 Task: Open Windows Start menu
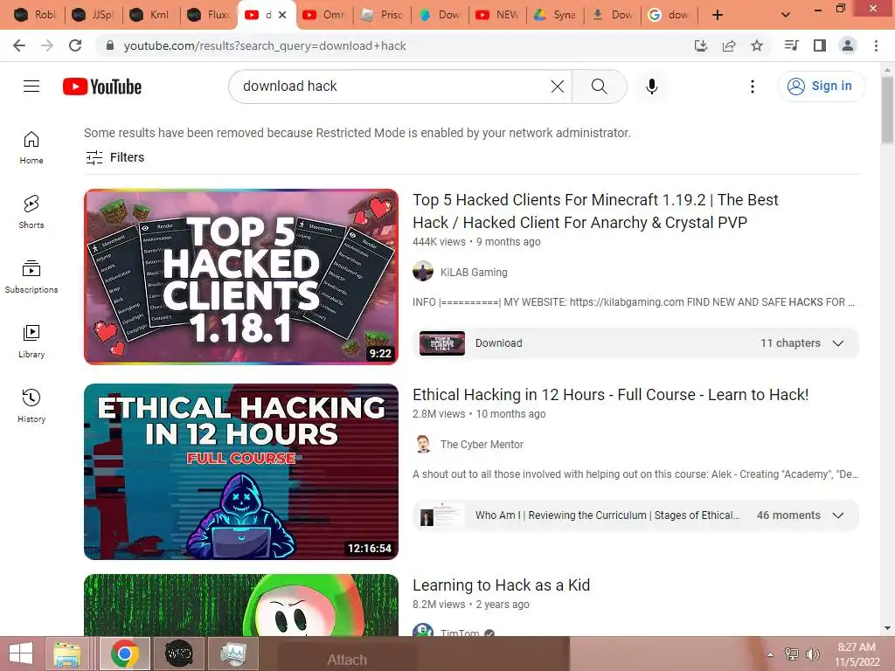(21, 654)
